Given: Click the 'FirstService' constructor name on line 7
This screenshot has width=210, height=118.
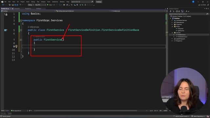Looking at the screenshot, I should [x=52, y=40].
